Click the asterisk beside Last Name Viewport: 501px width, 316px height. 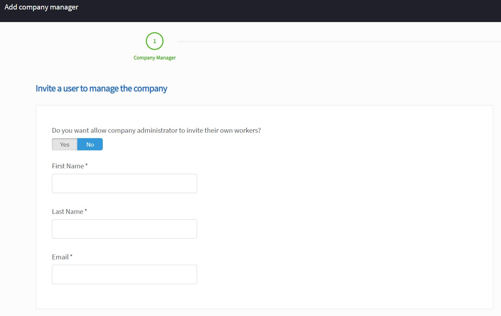86,211
